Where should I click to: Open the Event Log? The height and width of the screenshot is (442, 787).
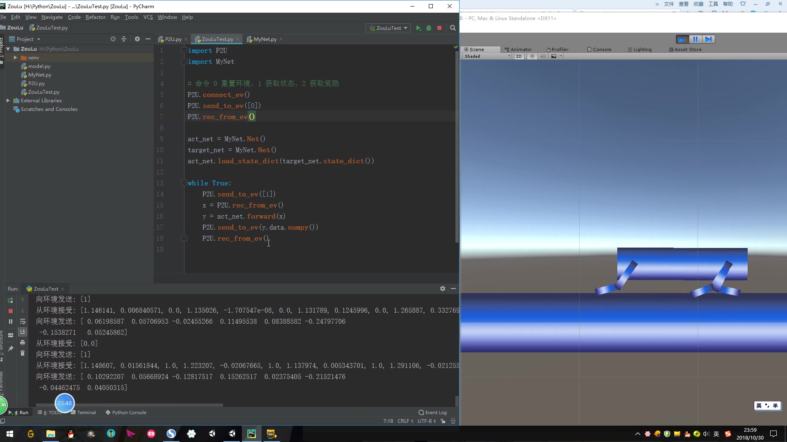pos(433,413)
